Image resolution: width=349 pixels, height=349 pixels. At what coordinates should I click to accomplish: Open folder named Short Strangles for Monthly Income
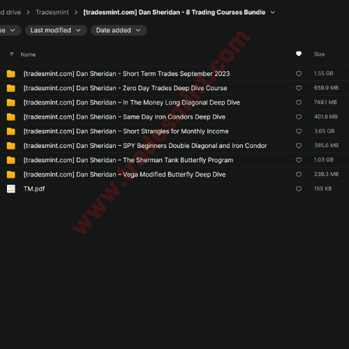pyautogui.click(x=126, y=131)
